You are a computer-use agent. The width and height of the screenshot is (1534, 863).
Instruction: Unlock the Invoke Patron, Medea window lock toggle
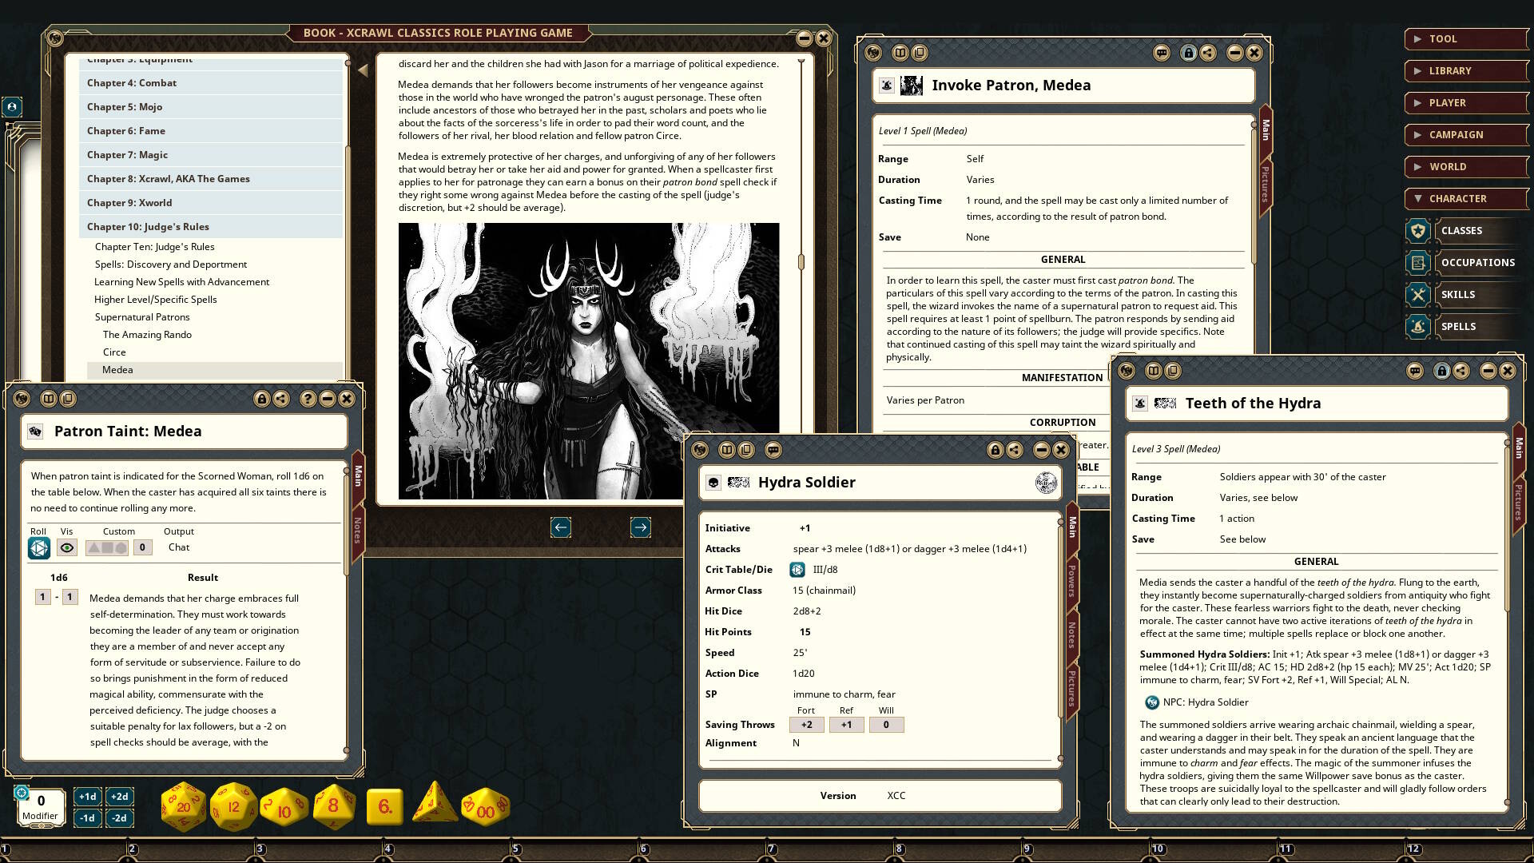pyautogui.click(x=1190, y=53)
